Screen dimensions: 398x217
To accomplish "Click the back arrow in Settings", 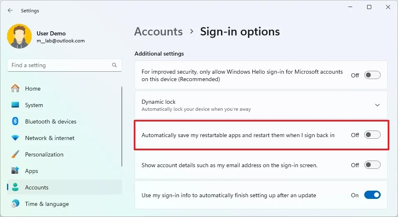I will point(10,10).
